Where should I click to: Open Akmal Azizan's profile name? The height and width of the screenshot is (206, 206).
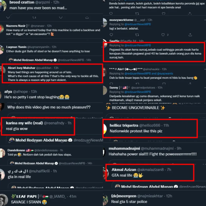point(124,170)
